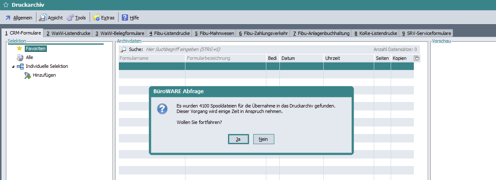The image size is (496, 180).
Task: Click the star icon in the Druckarchiv title bar
Action: (x=6, y=5)
